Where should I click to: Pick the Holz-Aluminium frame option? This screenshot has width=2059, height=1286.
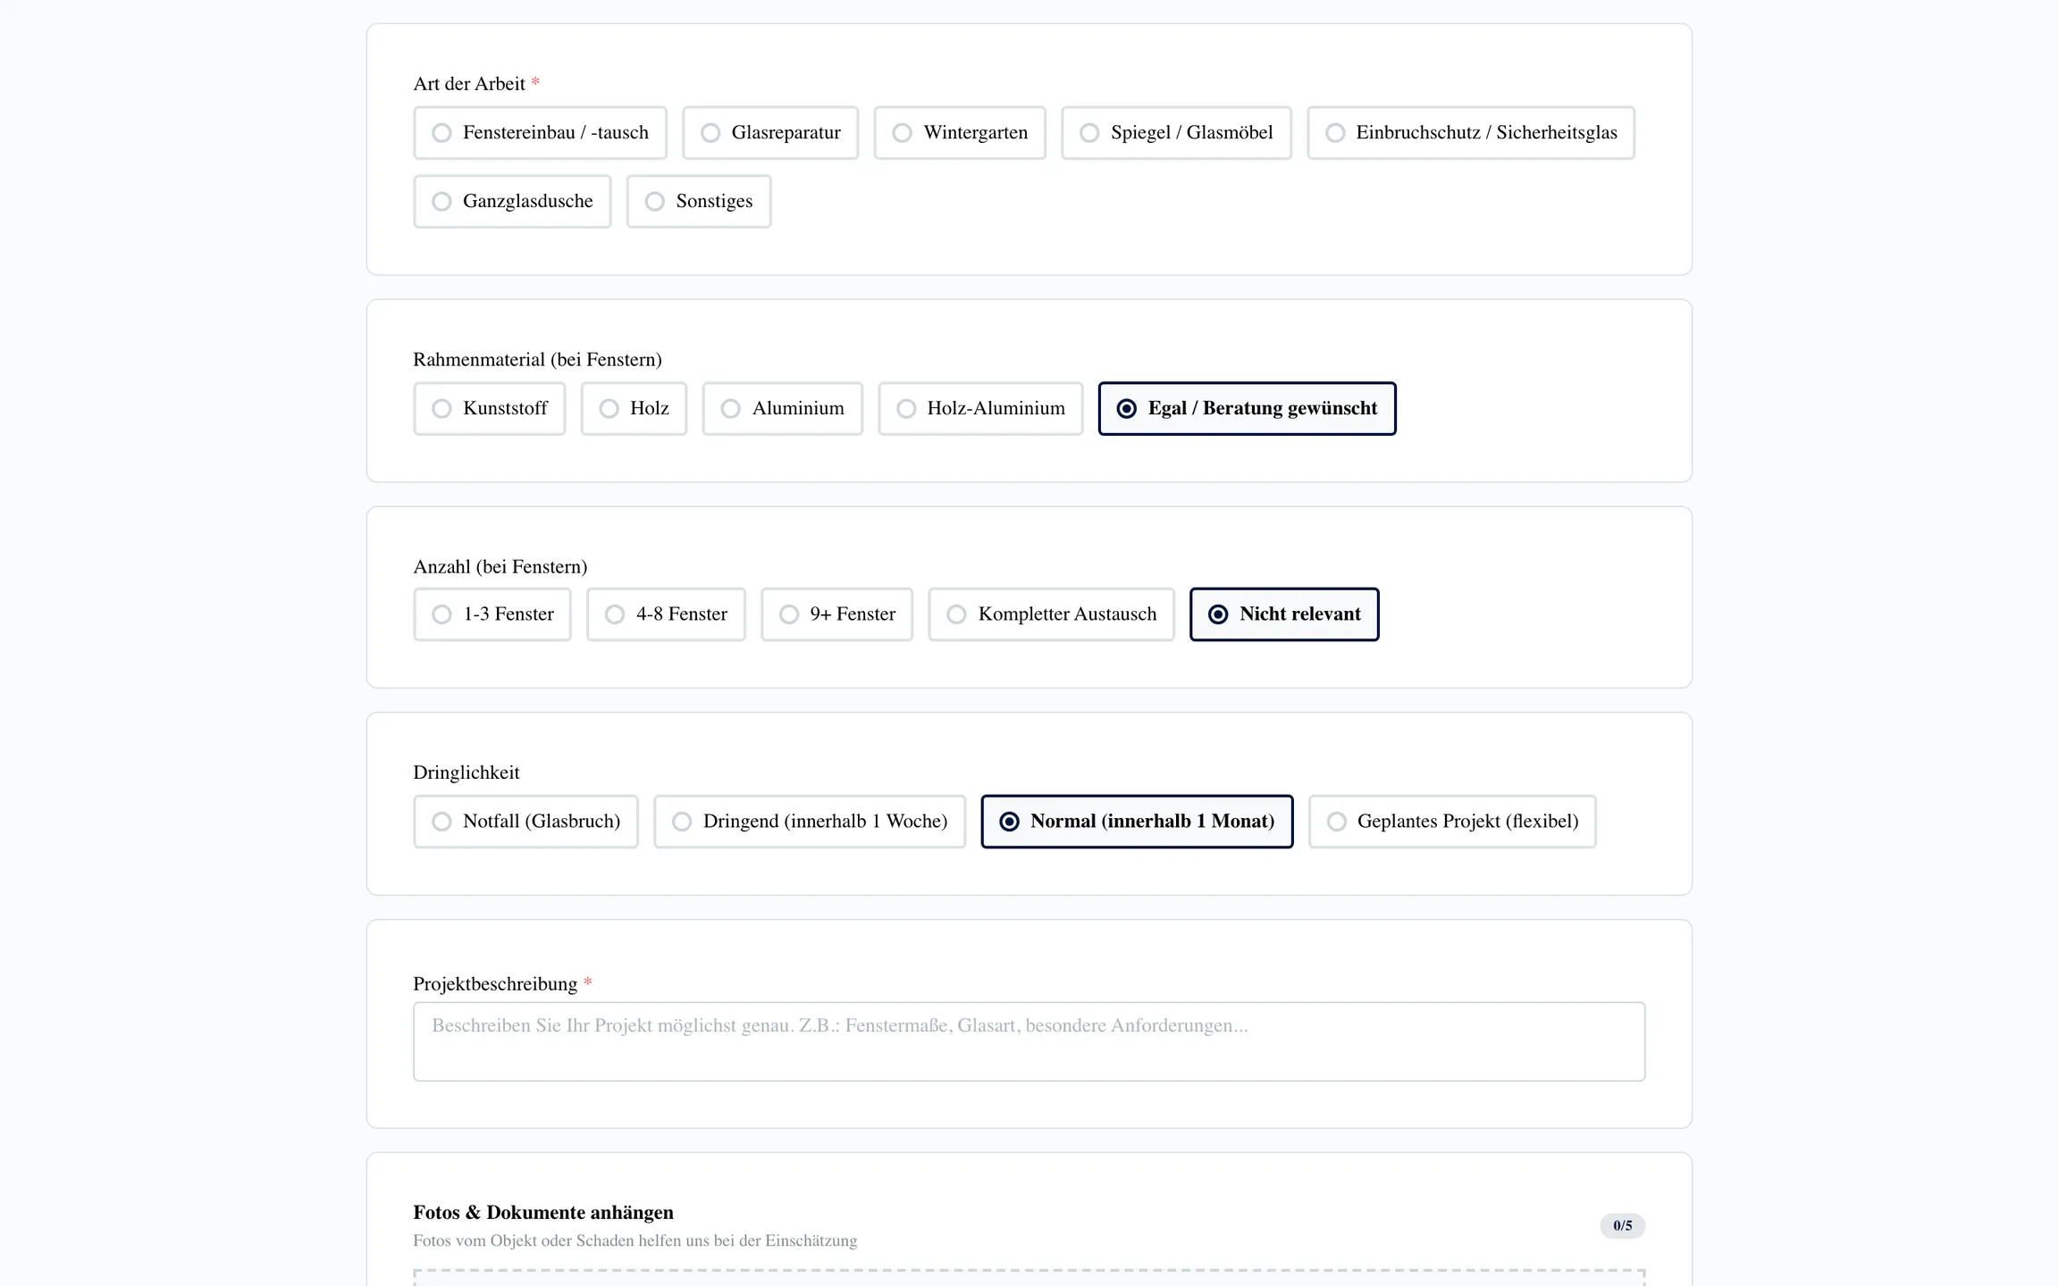(979, 409)
